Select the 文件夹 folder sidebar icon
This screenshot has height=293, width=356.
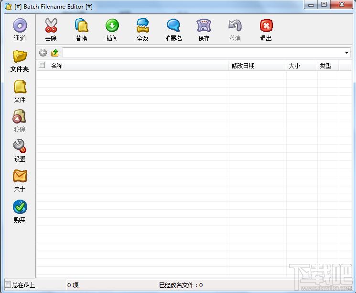click(x=20, y=61)
